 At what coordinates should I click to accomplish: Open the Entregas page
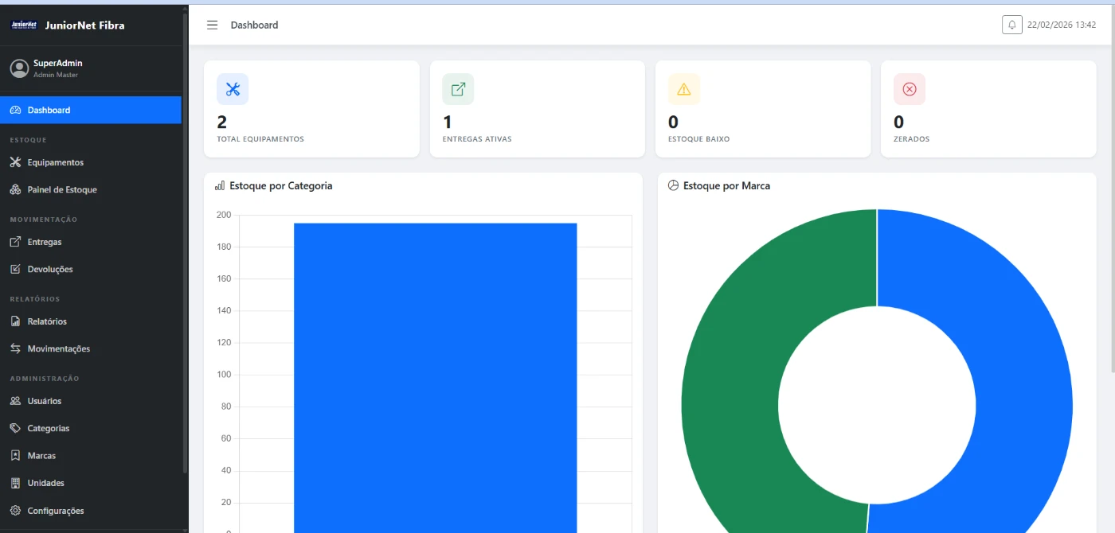[x=44, y=242]
